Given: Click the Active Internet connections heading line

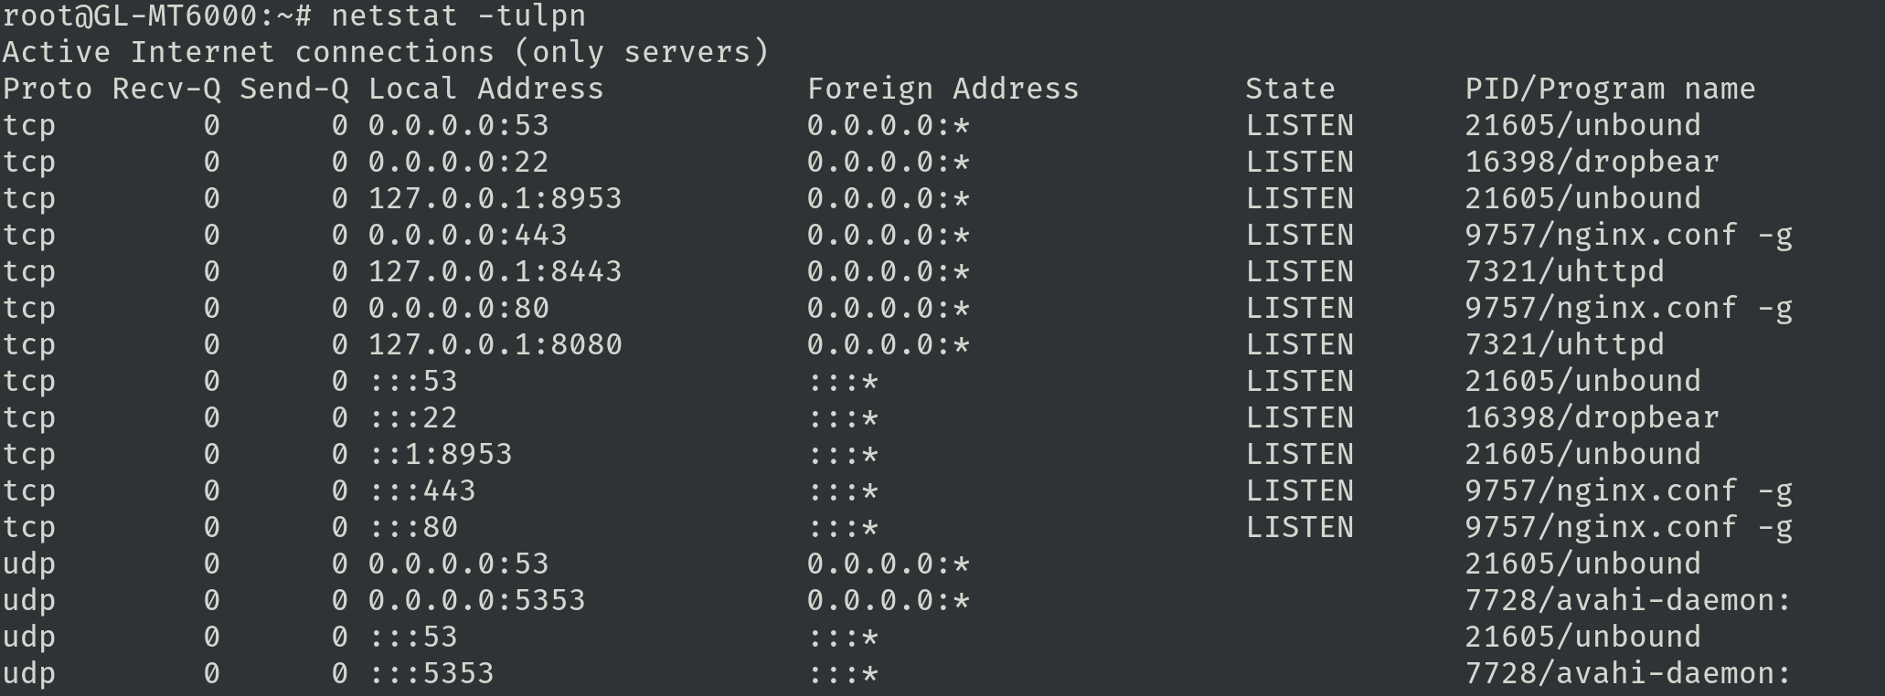Looking at the screenshot, I should [x=385, y=53].
